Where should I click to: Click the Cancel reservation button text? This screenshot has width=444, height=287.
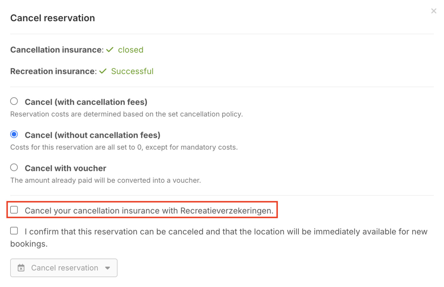pyautogui.click(x=65, y=268)
